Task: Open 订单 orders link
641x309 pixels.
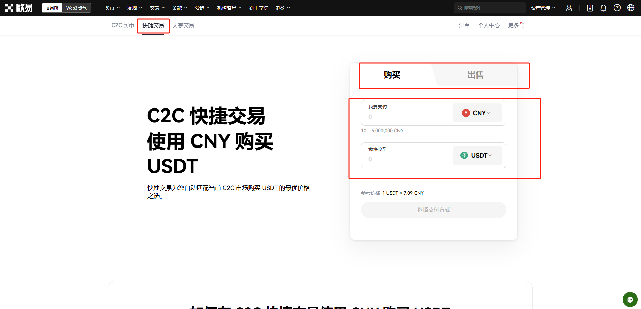Action: [x=464, y=25]
